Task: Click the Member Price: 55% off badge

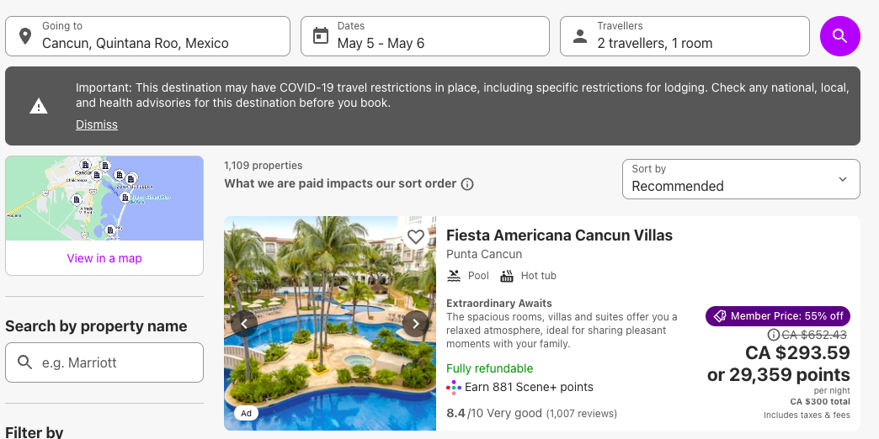Action: click(x=777, y=316)
